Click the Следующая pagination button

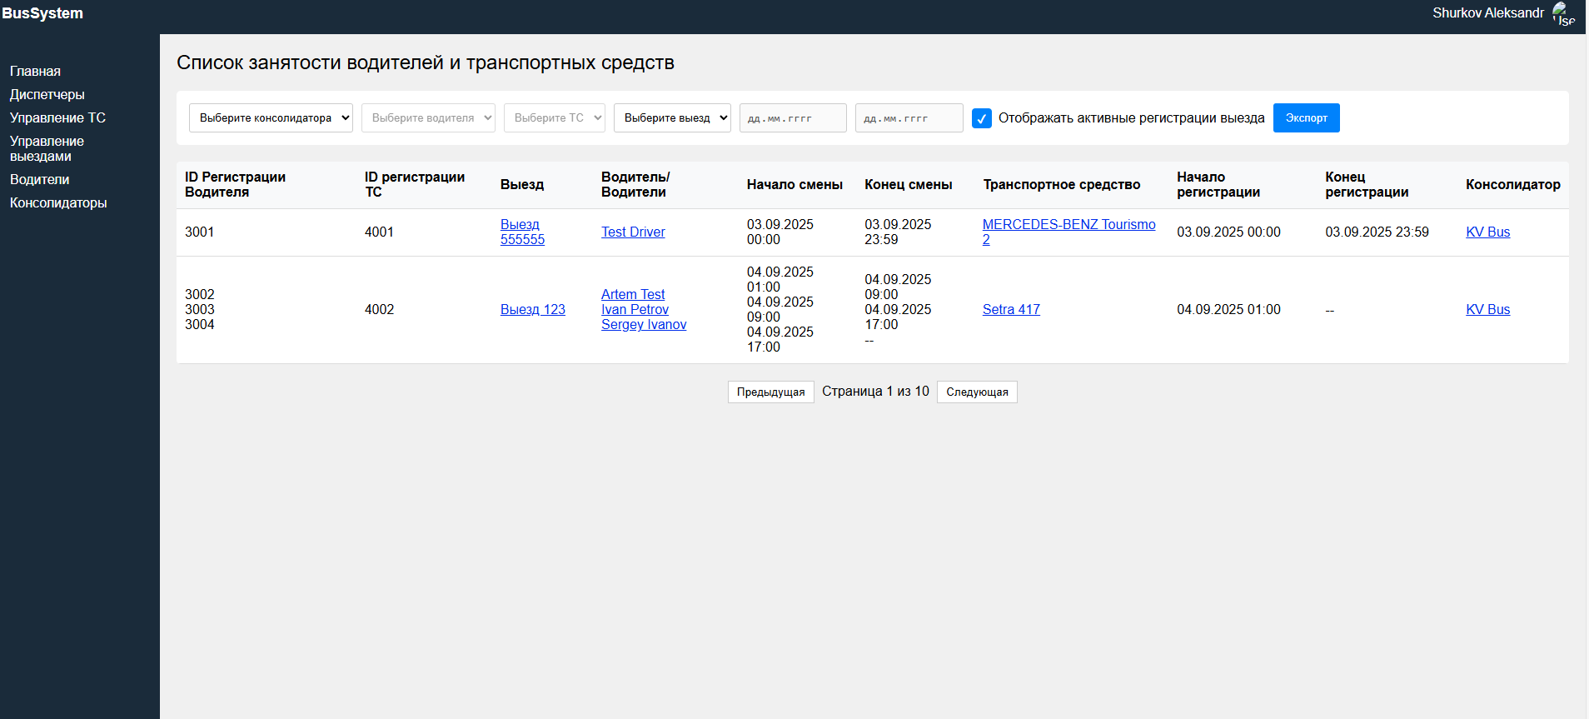(x=977, y=392)
